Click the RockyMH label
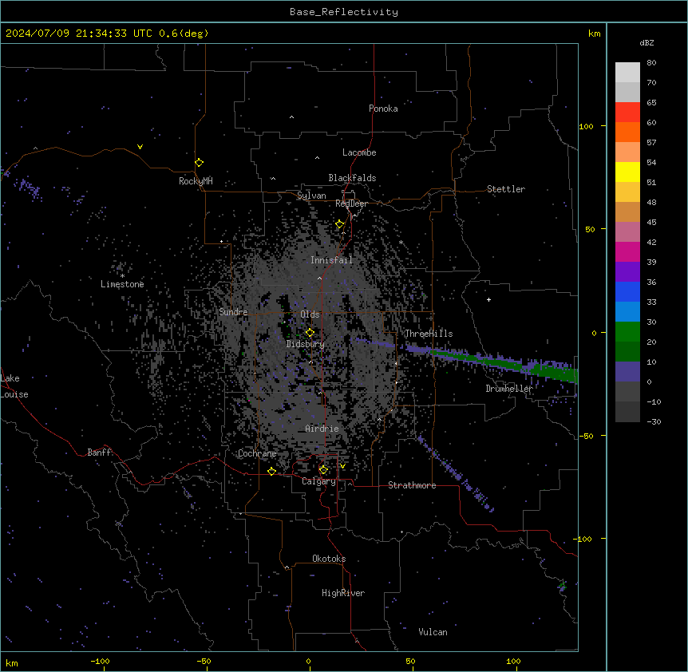 (x=196, y=181)
